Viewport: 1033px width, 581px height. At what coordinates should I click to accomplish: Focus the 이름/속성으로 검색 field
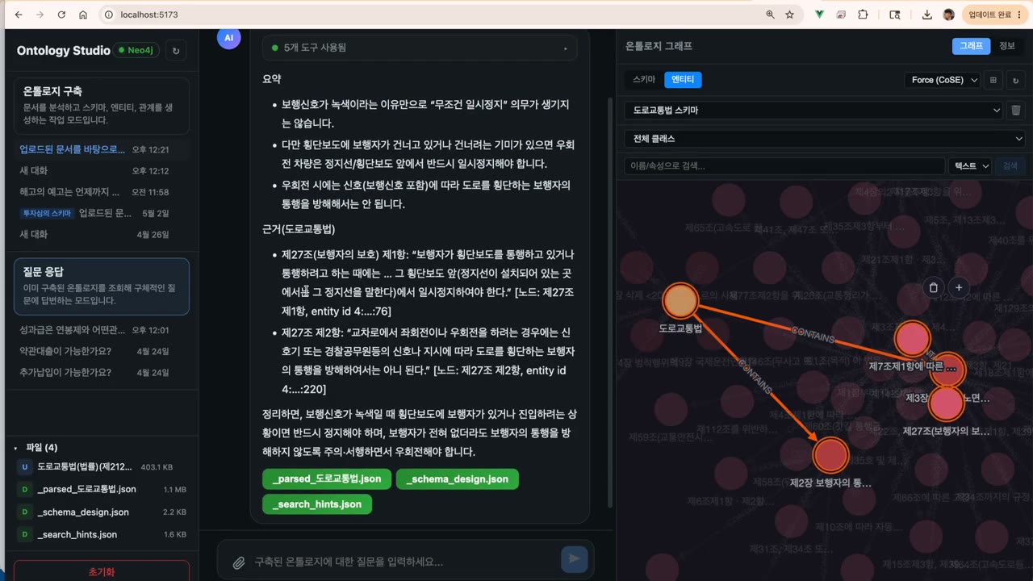pos(784,166)
